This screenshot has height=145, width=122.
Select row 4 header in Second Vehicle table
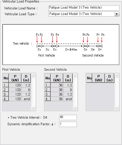[x=47, y=99]
